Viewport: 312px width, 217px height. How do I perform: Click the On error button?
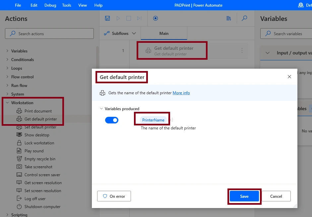click(114, 196)
